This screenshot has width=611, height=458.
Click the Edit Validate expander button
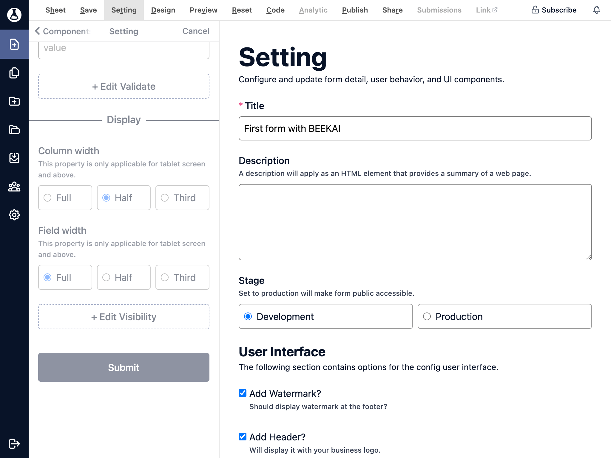click(x=124, y=86)
